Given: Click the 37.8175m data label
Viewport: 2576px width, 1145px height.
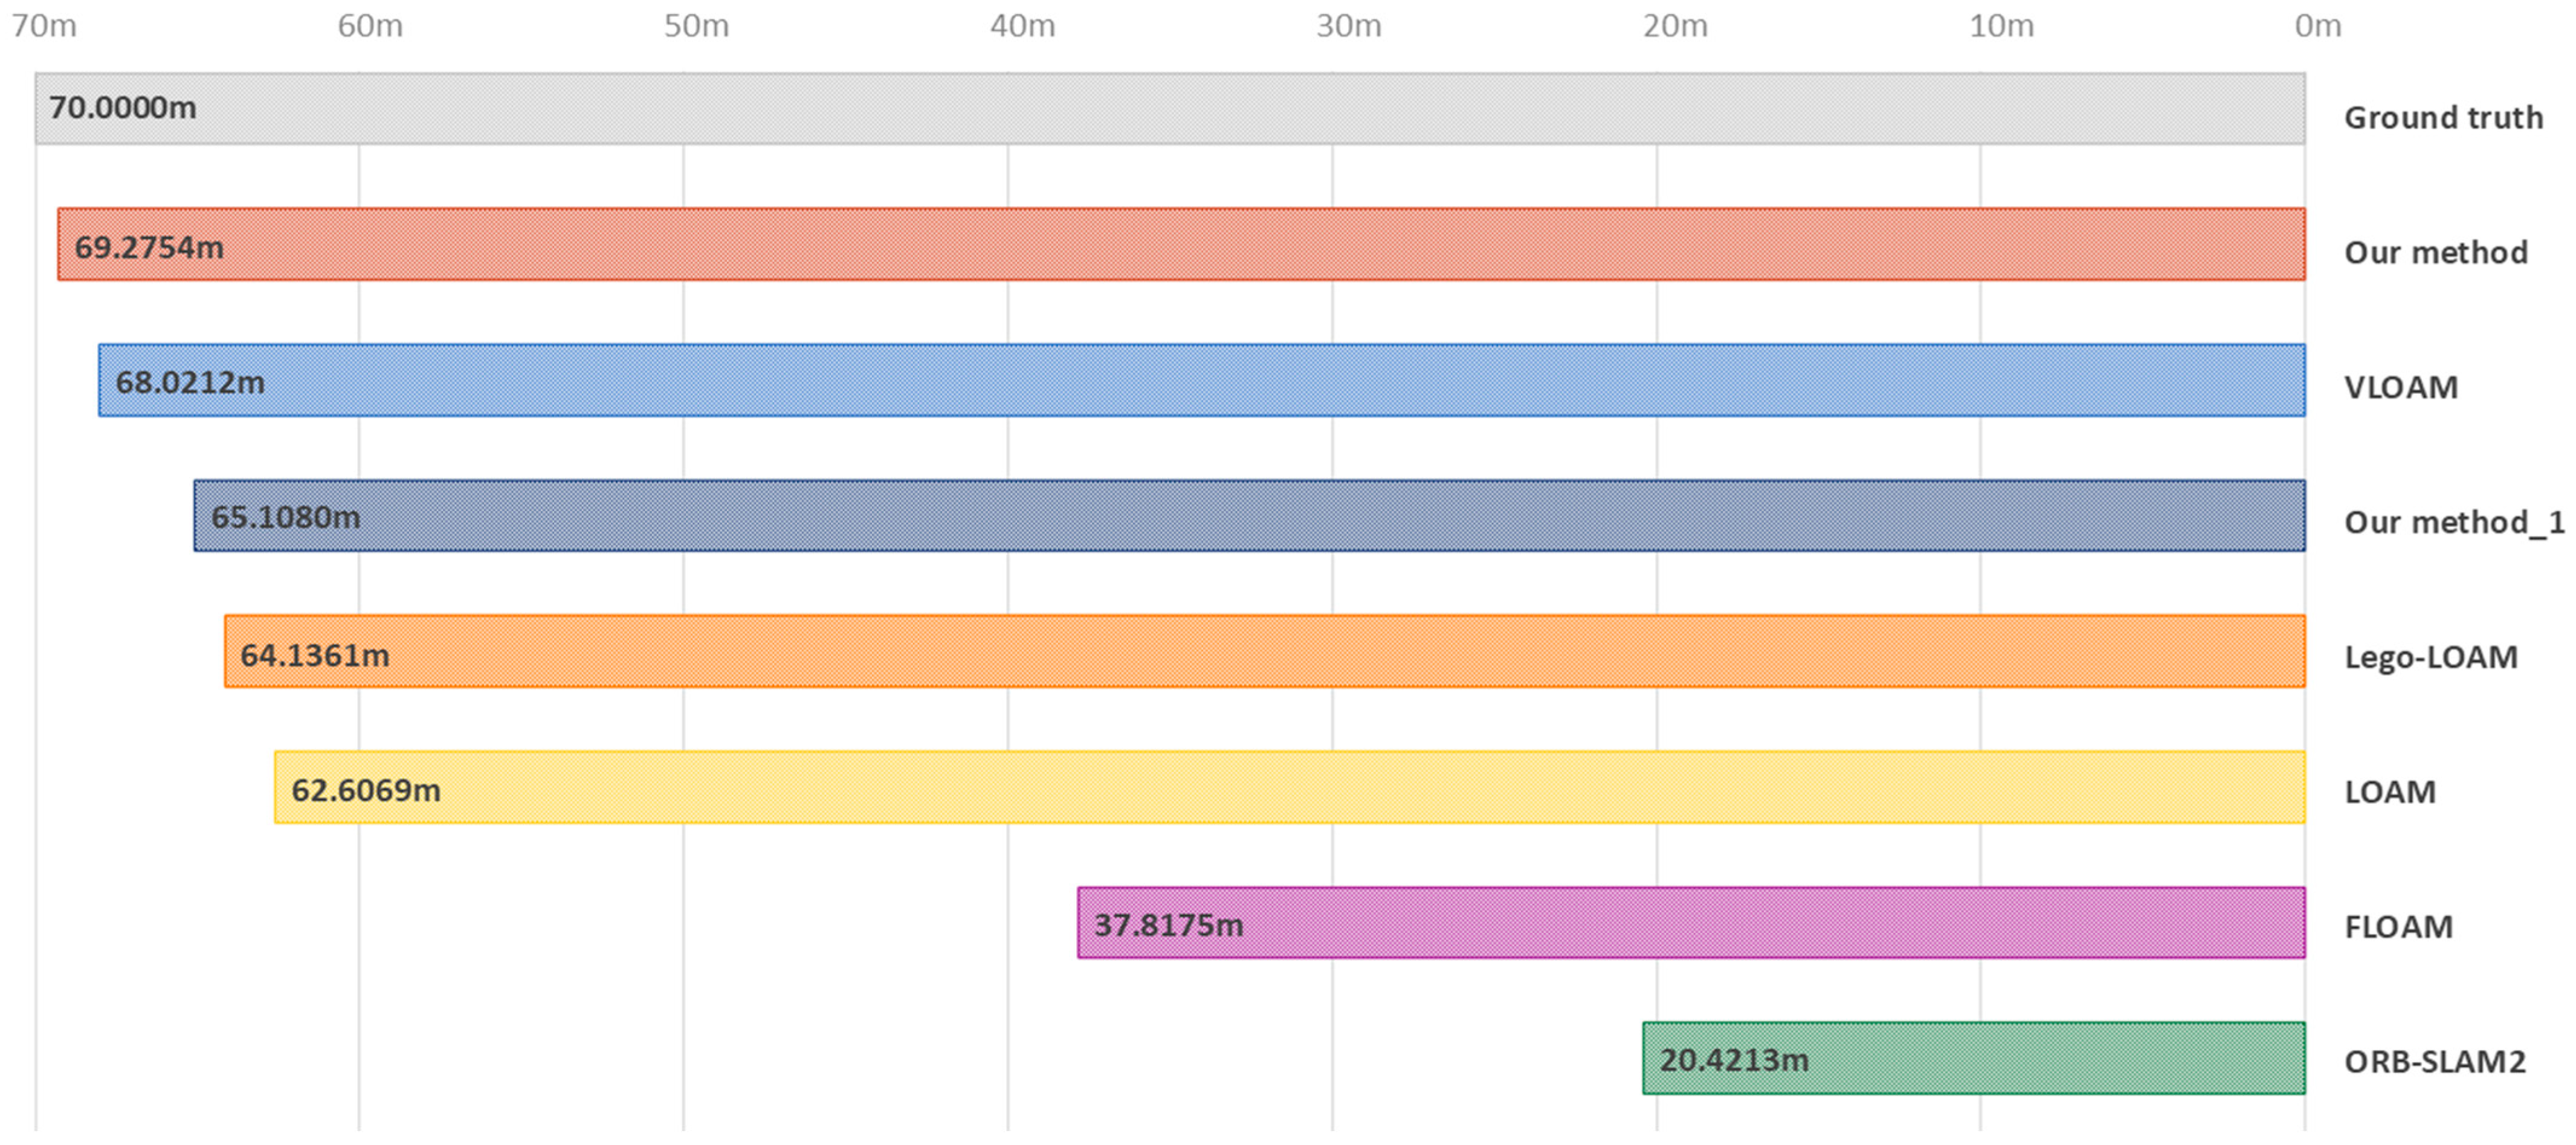Looking at the screenshot, I should click(1168, 925).
